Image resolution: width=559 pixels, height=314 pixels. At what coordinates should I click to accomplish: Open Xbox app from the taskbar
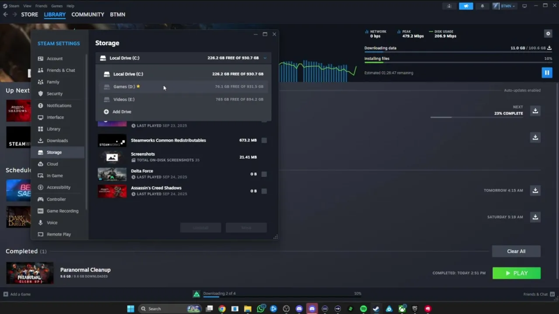[402, 309]
